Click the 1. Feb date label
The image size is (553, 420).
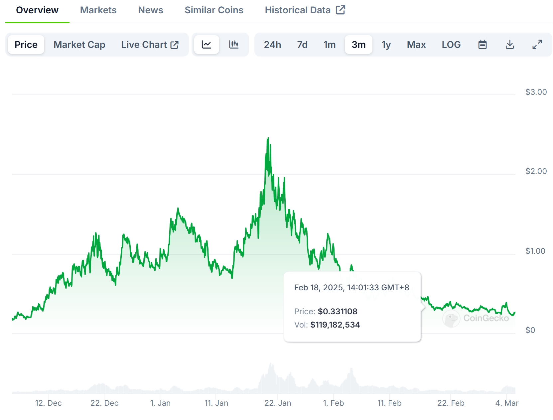coord(333,403)
